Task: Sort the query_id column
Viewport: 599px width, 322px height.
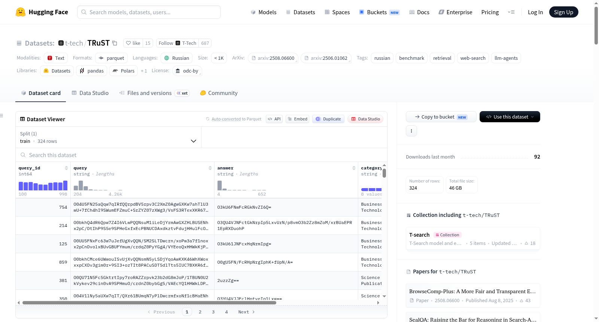Action: (66, 168)
